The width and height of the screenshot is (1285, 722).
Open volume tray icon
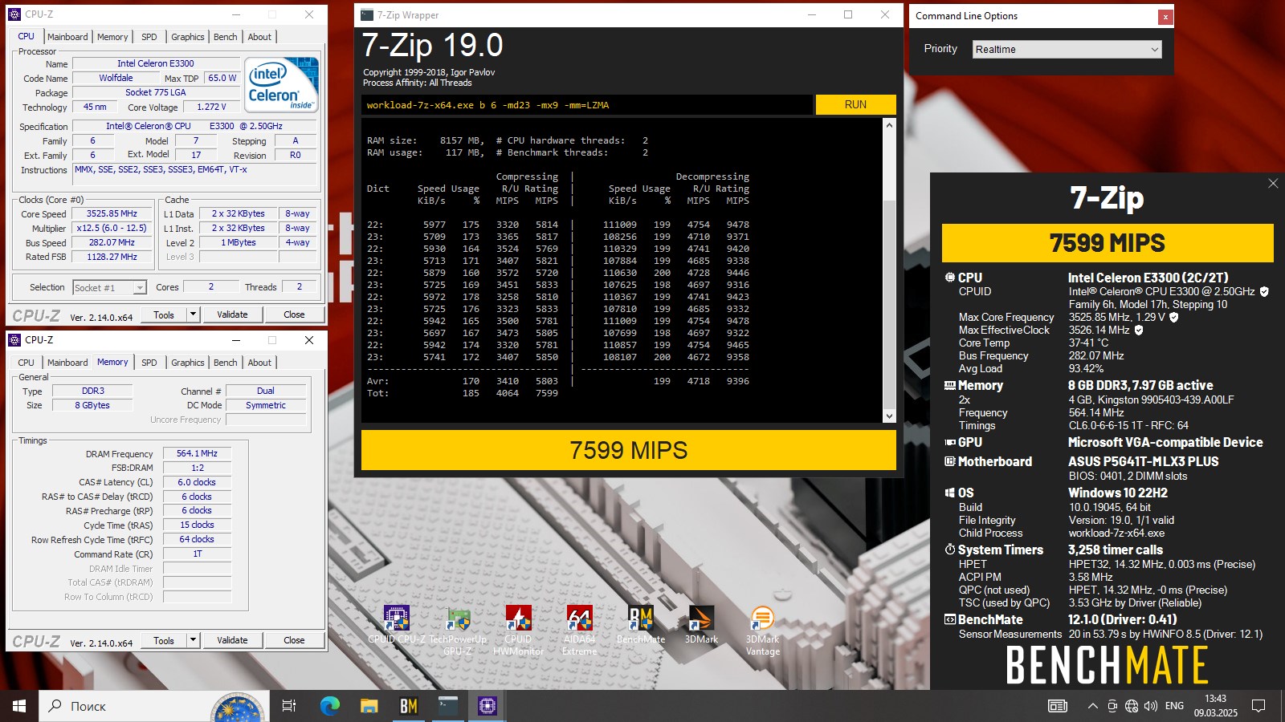1151,706
